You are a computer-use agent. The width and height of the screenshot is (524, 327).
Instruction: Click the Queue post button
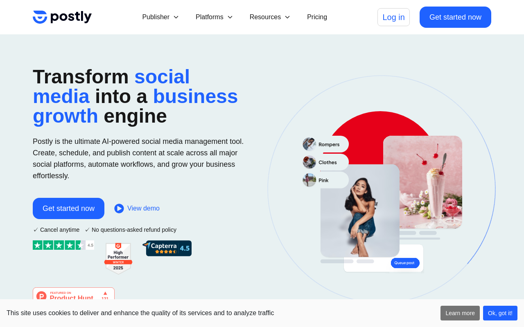tap(405, 263)
